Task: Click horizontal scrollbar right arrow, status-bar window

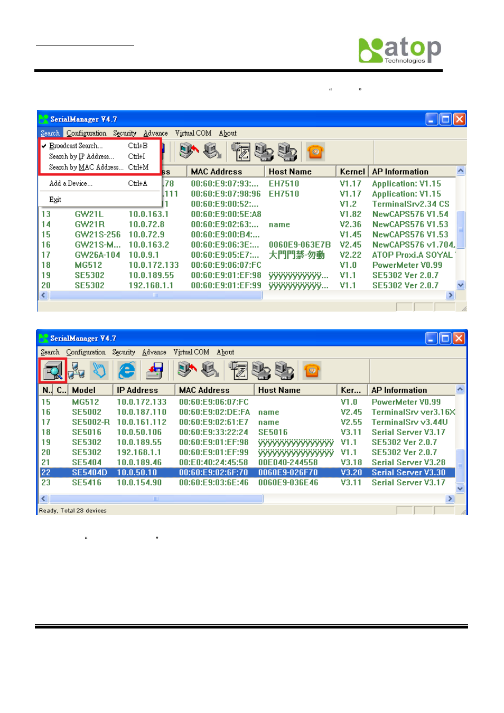Action: pyautogui.click(x=450, y=499)
